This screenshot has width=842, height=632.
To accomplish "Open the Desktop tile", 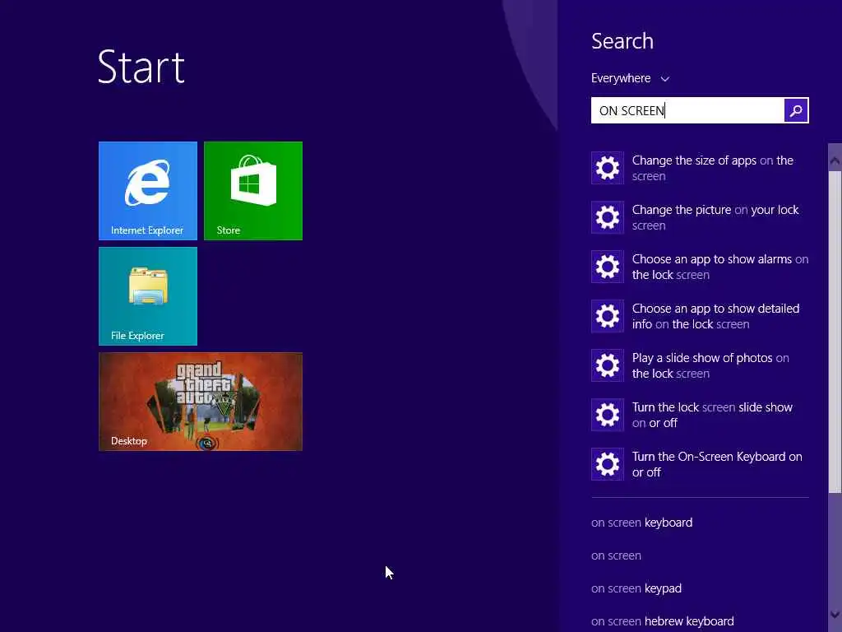I will 201,402.
